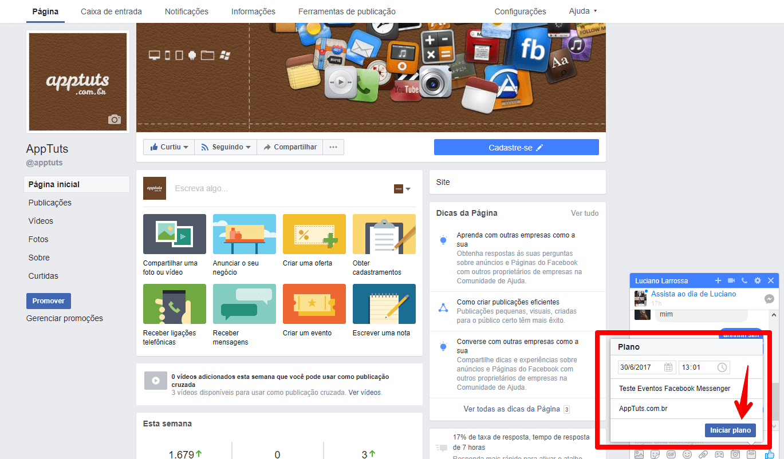Click the Promover button
784x459 pixels.
click(x=49, y=301)
